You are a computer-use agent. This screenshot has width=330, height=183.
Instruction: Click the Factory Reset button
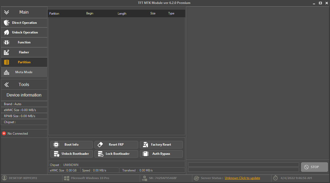(x=161, y=145)
